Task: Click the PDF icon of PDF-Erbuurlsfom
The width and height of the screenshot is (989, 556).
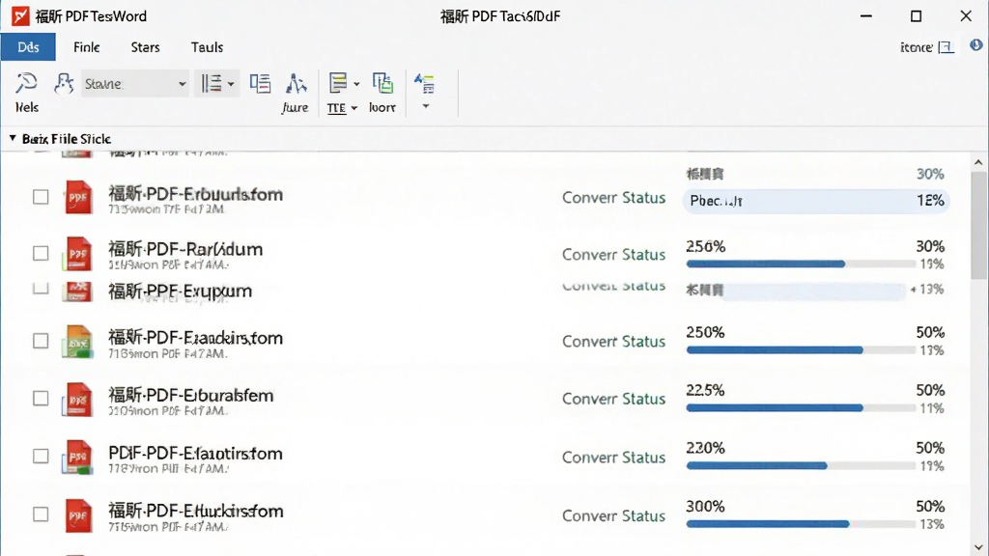Action: click(x=78, y=197)
